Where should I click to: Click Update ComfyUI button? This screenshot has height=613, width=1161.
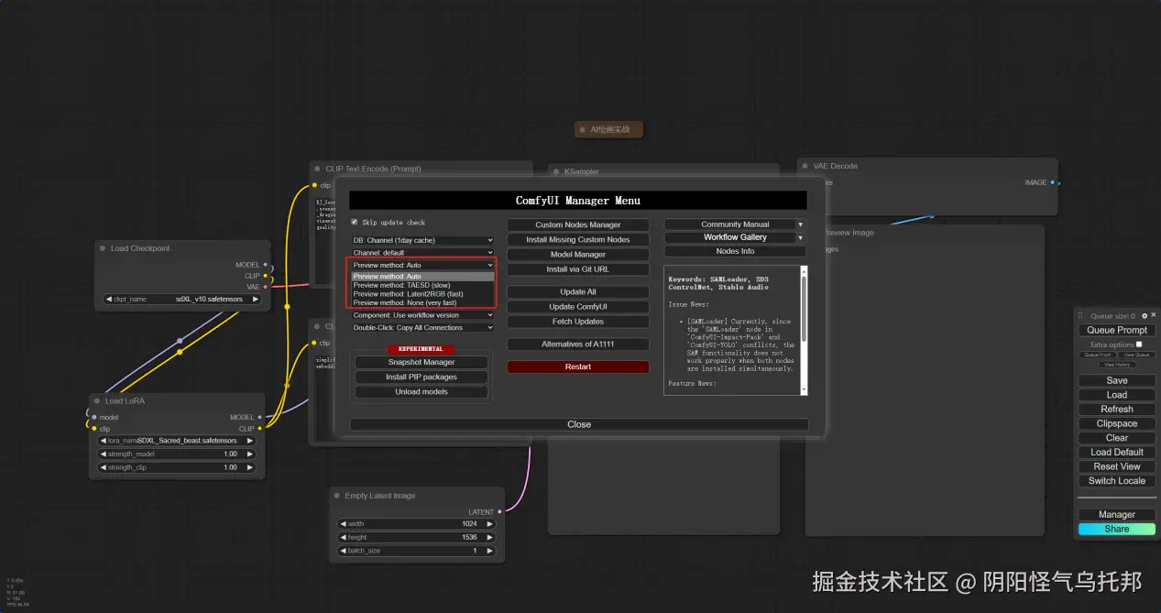[x=578, y=307]
